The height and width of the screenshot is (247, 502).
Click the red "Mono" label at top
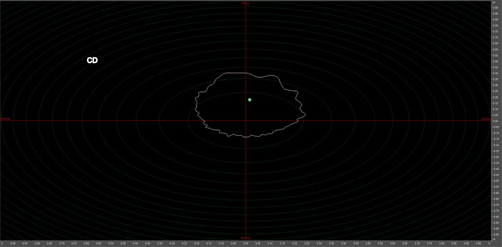(x=246, y=3)
